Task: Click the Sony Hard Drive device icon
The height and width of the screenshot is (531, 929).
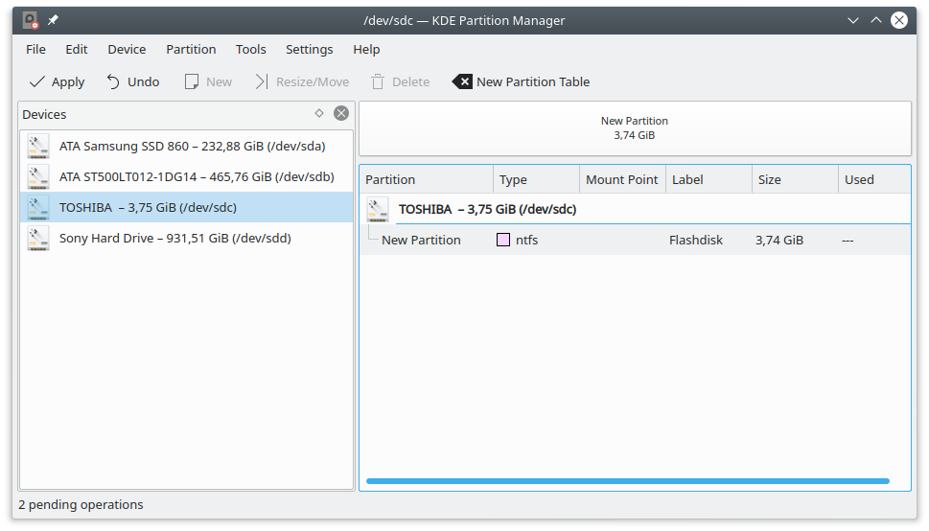Action: click(38, 239)
